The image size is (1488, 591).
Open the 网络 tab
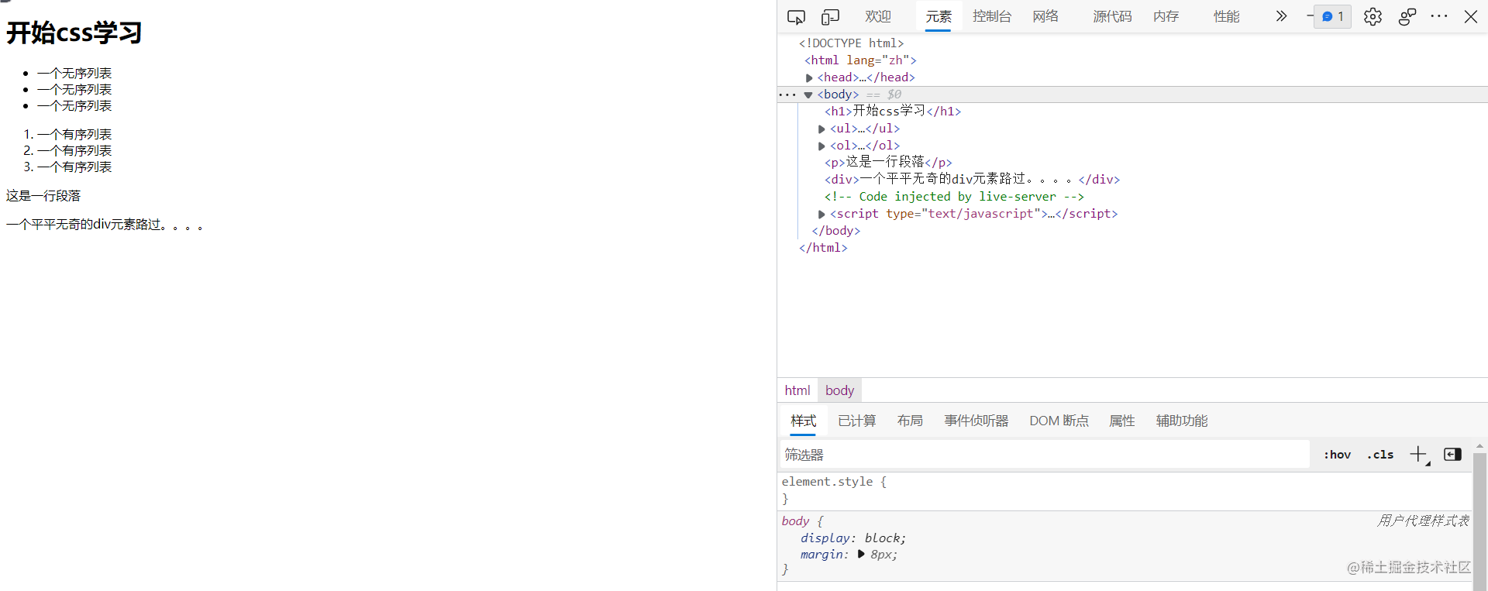click(x=1045, y=16)
